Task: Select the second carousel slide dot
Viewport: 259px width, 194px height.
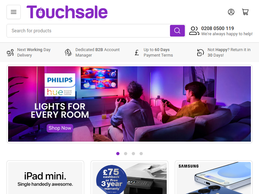Action: click(126, 154)
